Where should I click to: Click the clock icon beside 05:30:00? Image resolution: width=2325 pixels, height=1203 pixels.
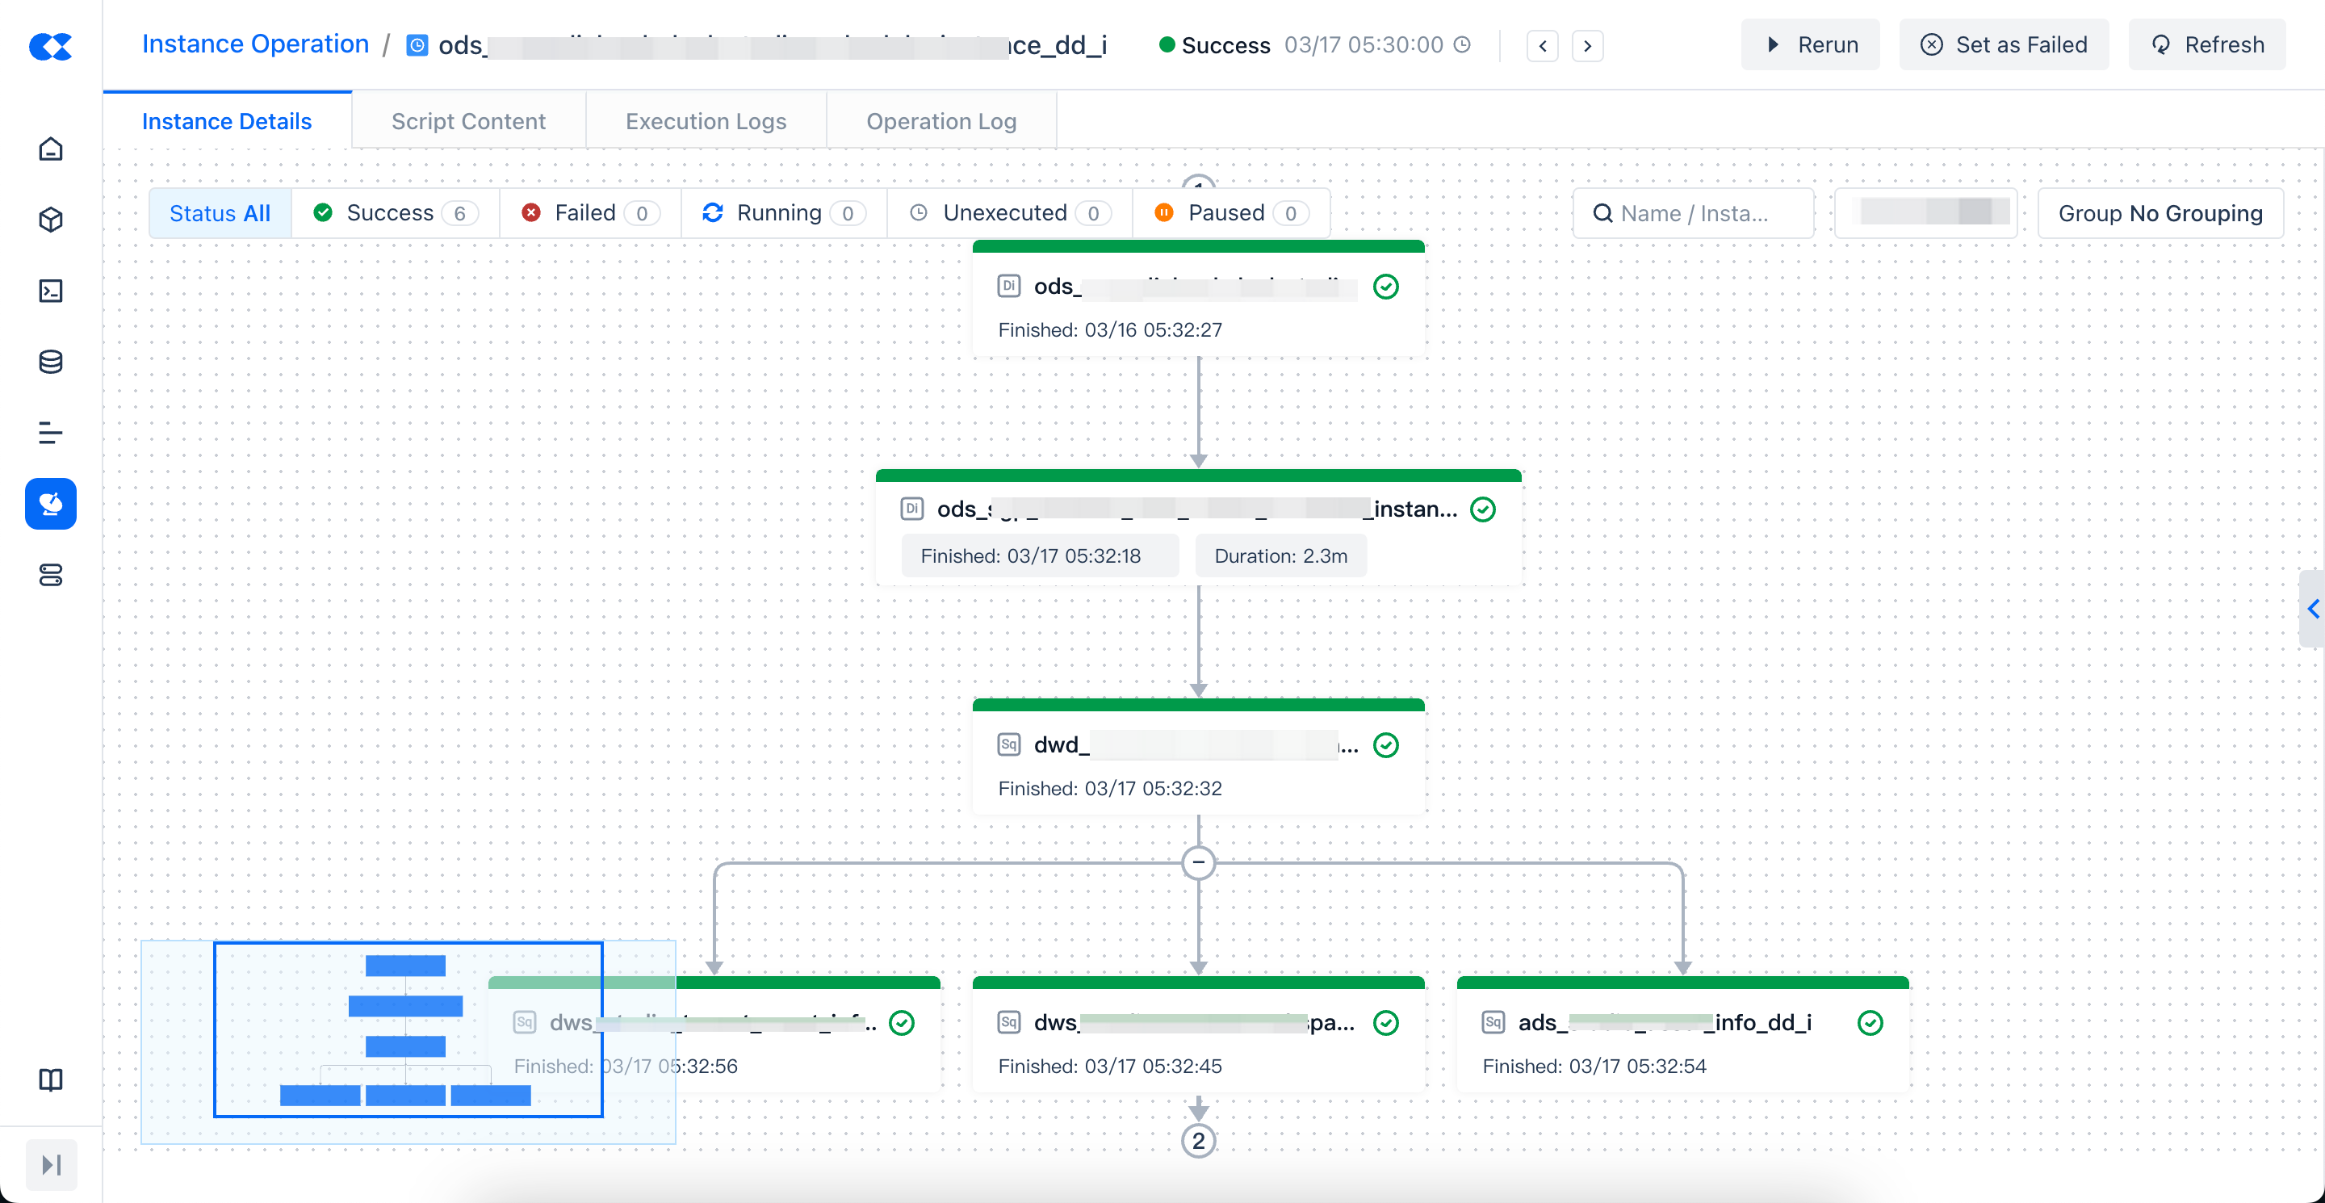pos(1463,44)
